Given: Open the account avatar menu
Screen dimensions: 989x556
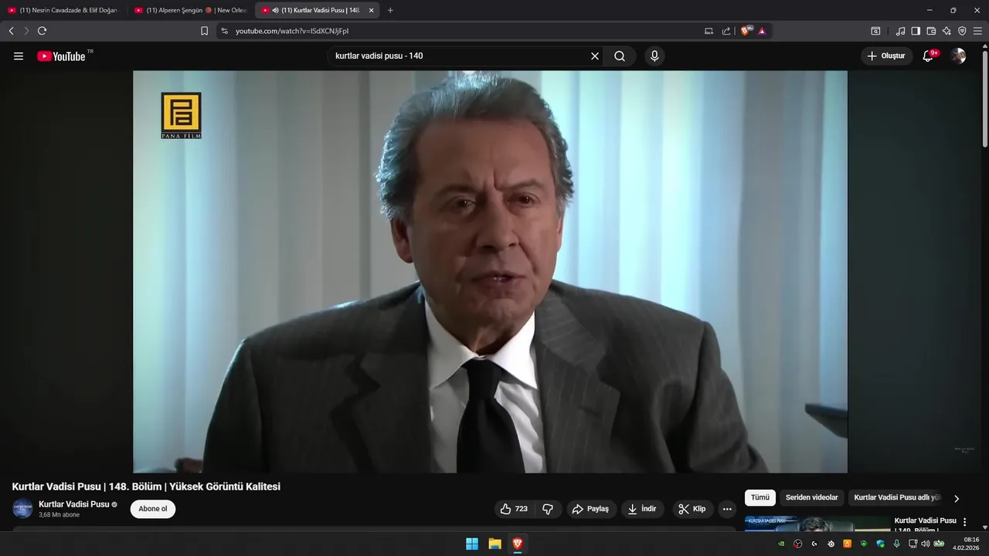Looking at the screenshot, I should pyautogui.click(x=958, y=56).
